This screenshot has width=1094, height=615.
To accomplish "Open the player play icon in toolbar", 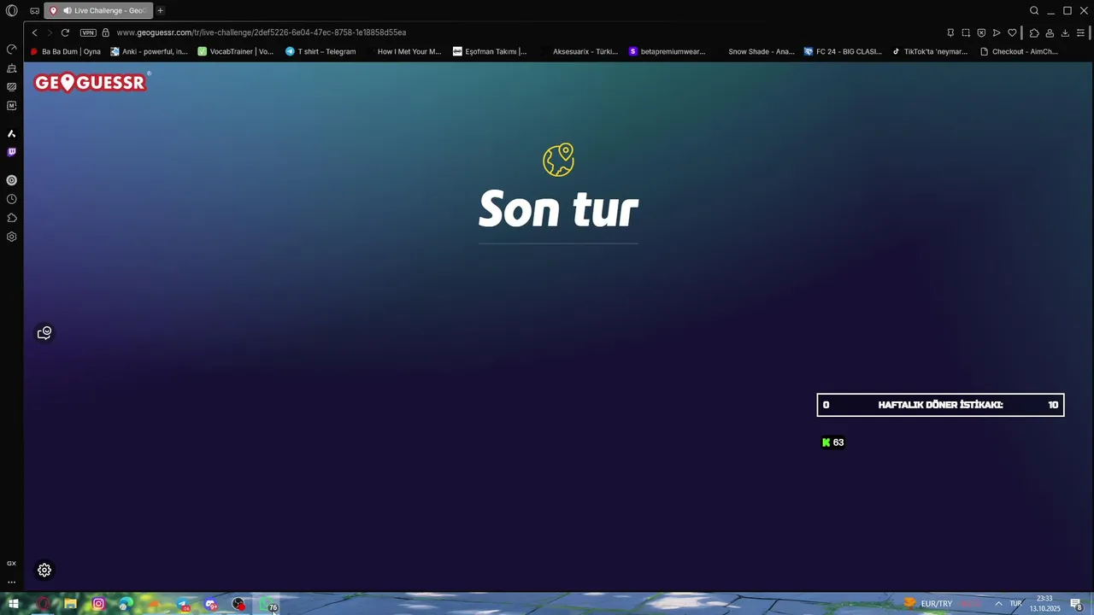I will (997, 32).
